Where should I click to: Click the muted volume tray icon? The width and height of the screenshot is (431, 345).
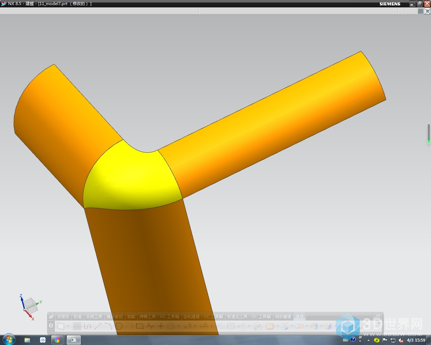(401, 340)
